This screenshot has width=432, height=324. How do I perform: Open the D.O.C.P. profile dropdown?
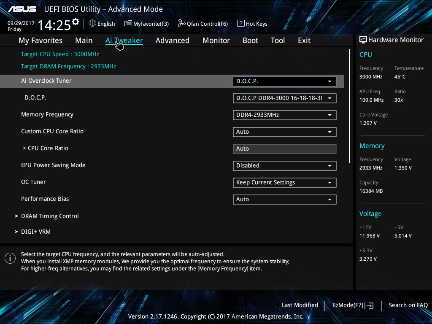click(285, 98)
